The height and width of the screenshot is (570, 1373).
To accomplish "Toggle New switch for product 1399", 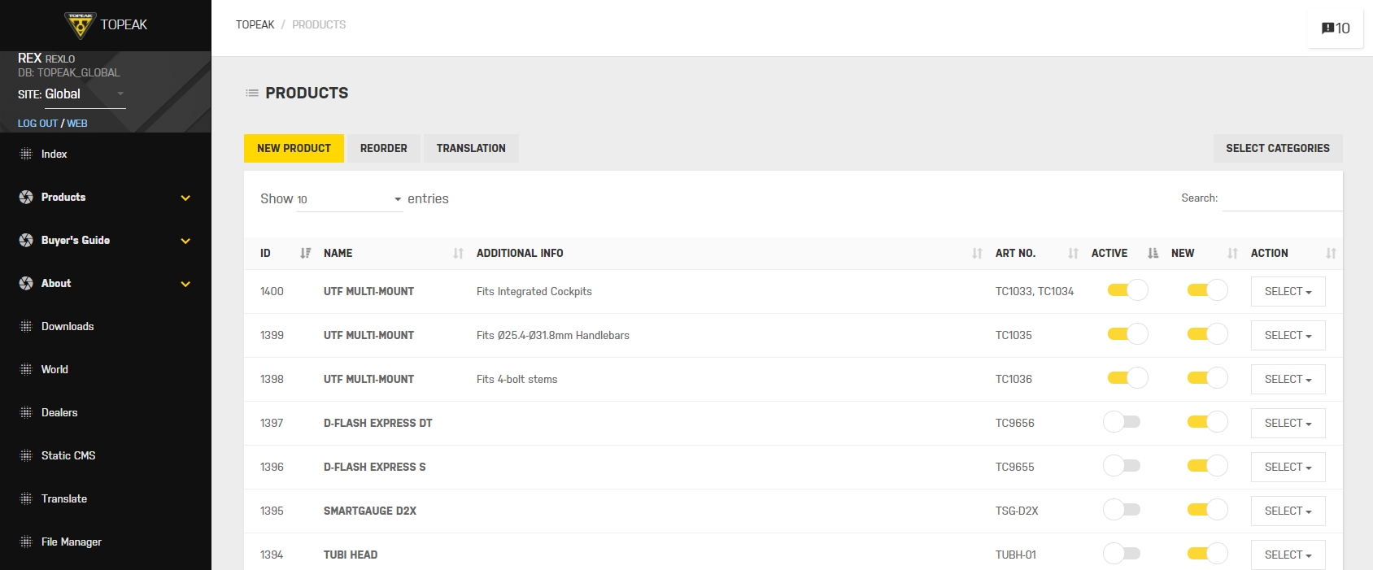I will [1206, 334].
